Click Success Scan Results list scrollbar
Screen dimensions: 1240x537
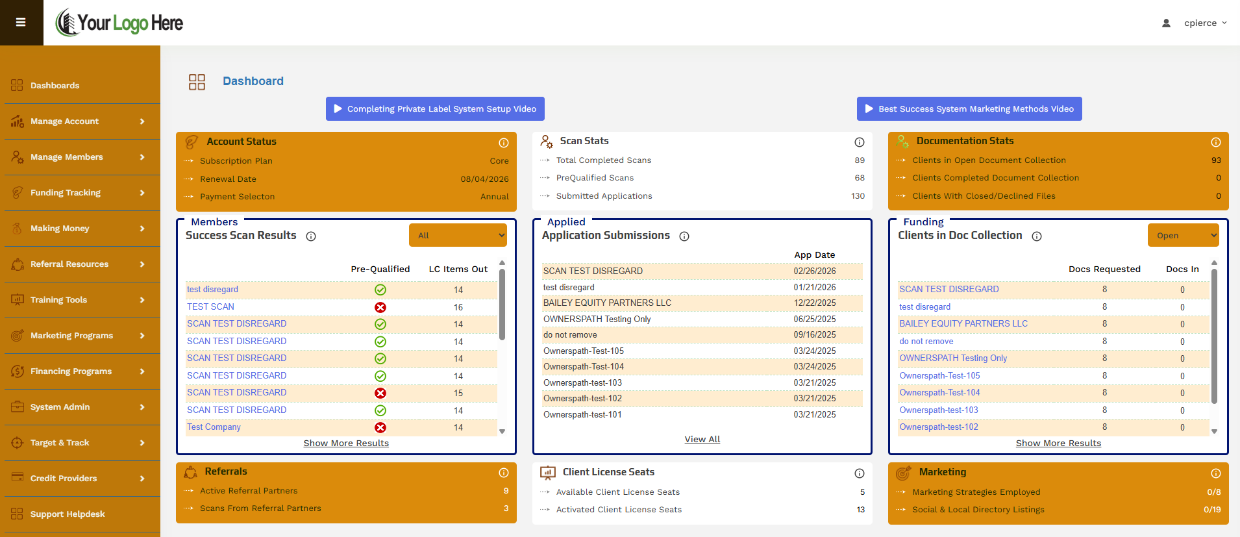(x=502, y=305)
